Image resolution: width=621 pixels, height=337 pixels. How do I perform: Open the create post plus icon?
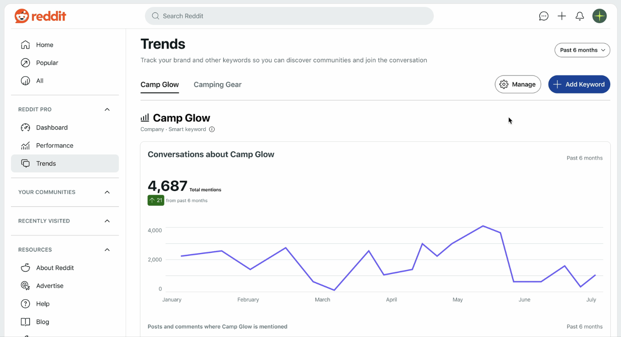pyautogui.click(x=561, y=16)
